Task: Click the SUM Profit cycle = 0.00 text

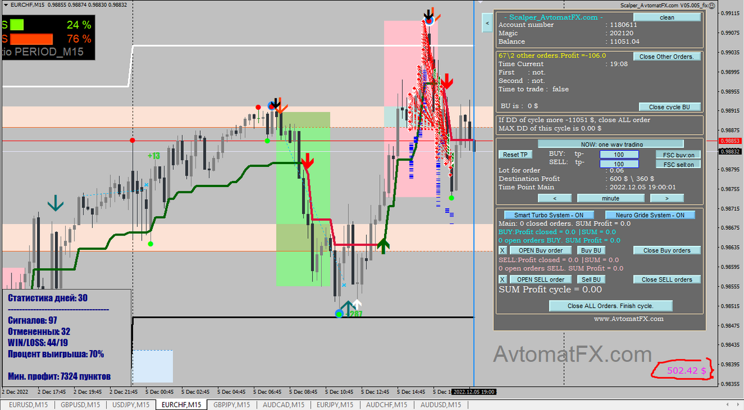Action: (x=550, y=290)
